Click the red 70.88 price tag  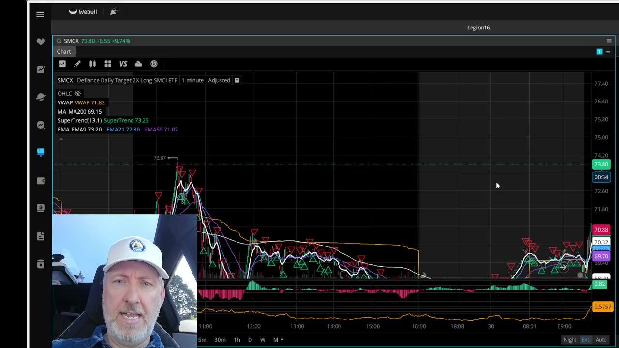click(601, 230)
